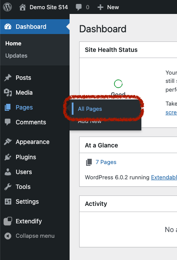Open the site home icon
177x260 pixels.
coord(23,7)
